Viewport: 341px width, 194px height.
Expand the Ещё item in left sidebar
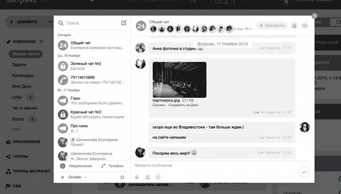(x=17, y=129)
